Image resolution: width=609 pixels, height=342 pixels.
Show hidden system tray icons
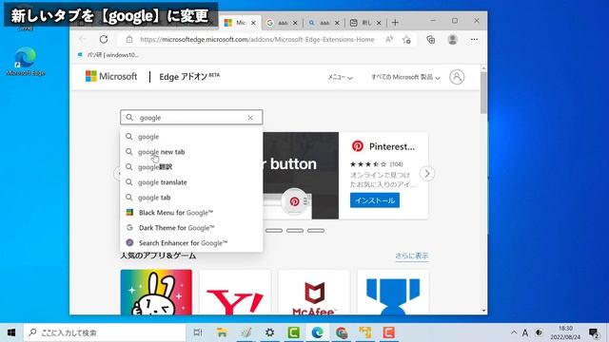click(514, 332)
